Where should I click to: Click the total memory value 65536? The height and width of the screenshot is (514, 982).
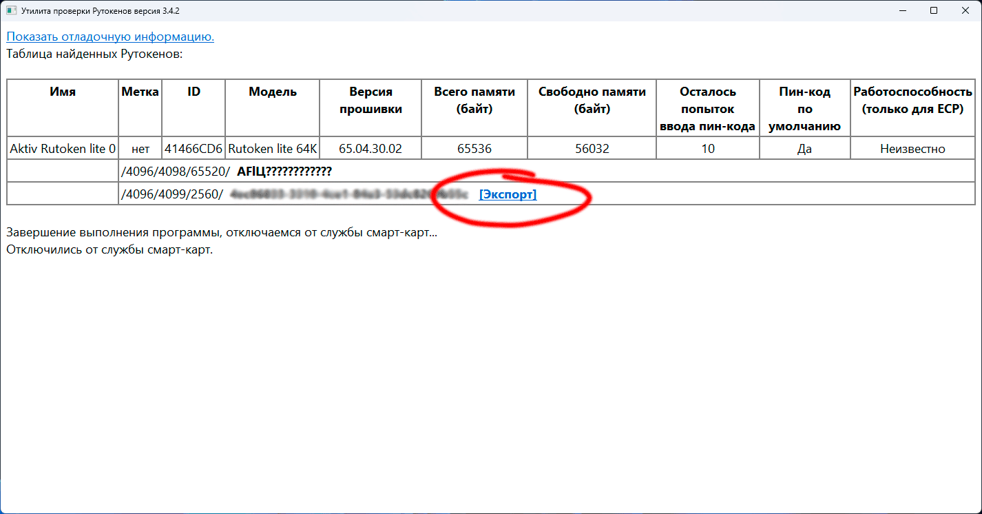pos(474,148)
